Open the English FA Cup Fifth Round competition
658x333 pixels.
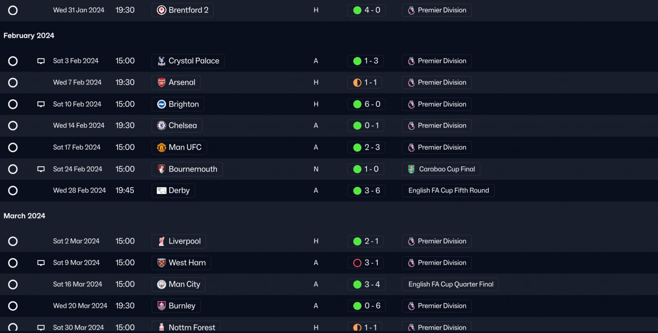click(448, 190)
